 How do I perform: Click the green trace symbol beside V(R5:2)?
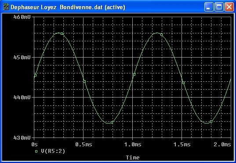click(x=36, y=151)
